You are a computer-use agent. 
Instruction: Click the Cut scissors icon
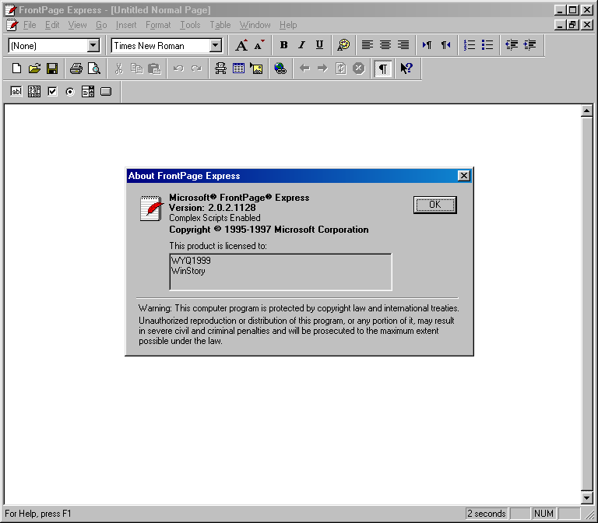click(118, 68)
